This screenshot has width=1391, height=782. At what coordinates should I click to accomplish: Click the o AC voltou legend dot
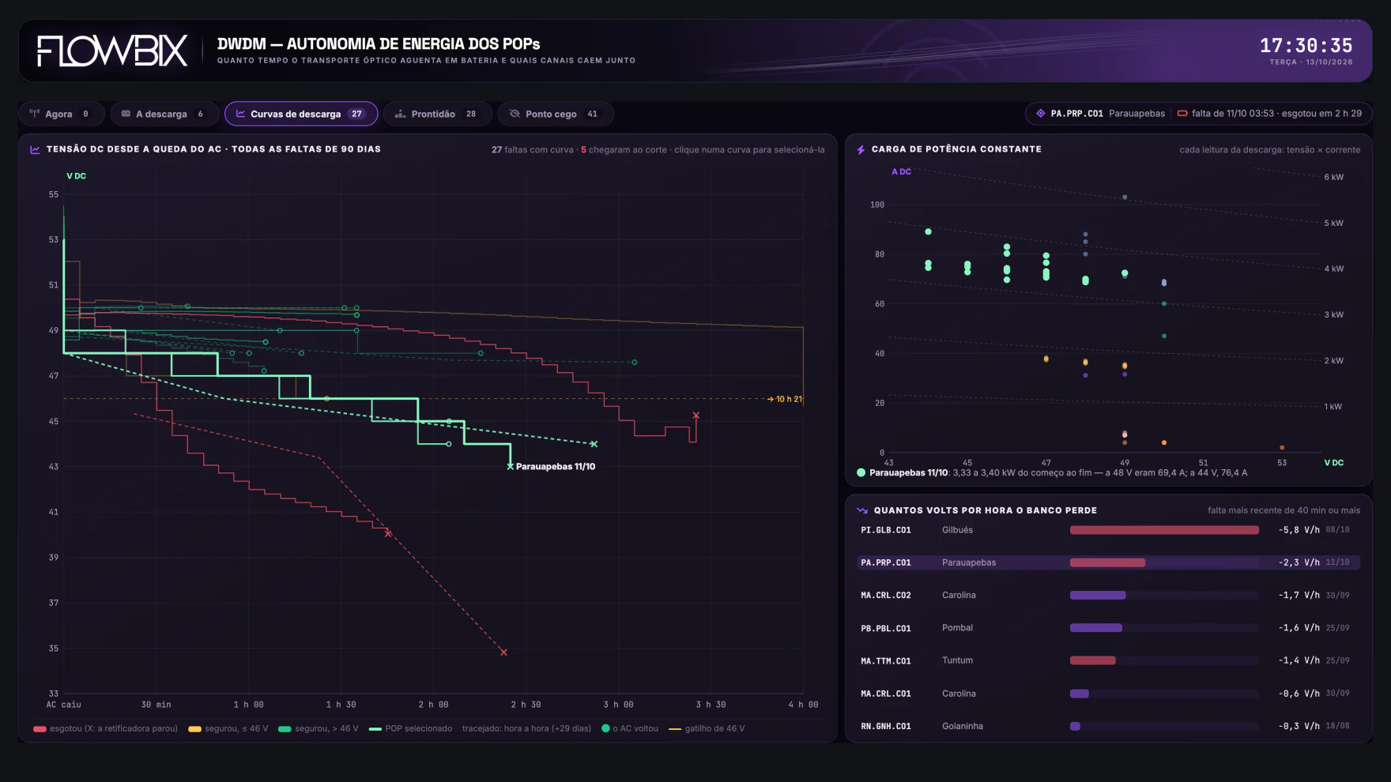[x=605, y=729]
